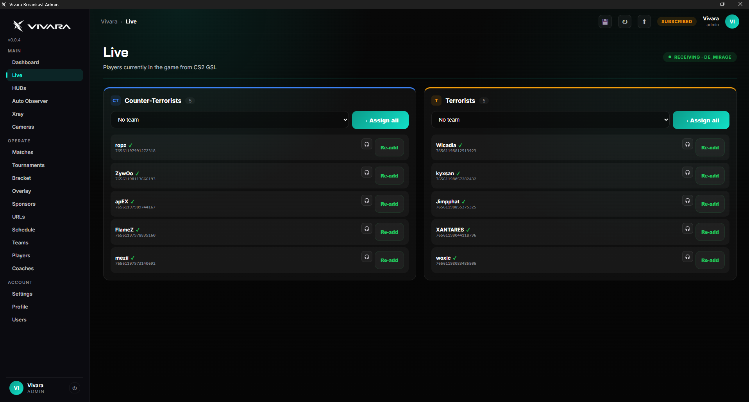Open Sponsors in sidebar
This screenshot has height=402, width=749.
(x=45, y=204)
